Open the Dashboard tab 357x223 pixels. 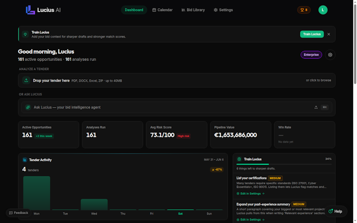pyautogui.click(x=134, y=10)
